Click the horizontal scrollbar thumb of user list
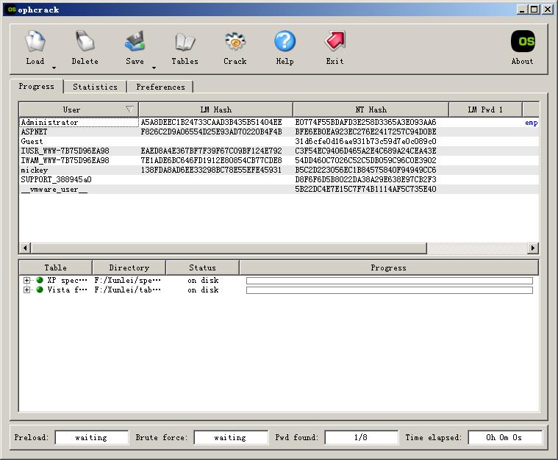Screen dimensions: 558x460 (x=229, y=248)
